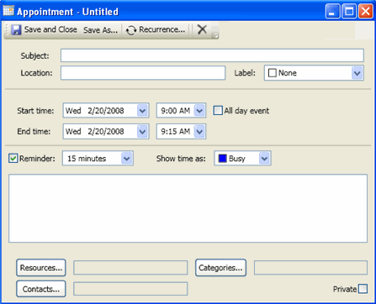376x304 pixels.
Task: Click into the Location field
Action: pyautogui.click(x=143, y=73)
